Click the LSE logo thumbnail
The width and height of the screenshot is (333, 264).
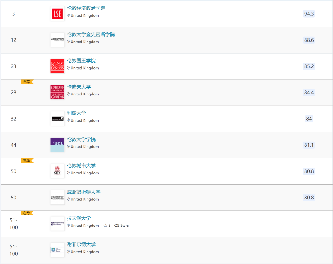coord(57,14)
